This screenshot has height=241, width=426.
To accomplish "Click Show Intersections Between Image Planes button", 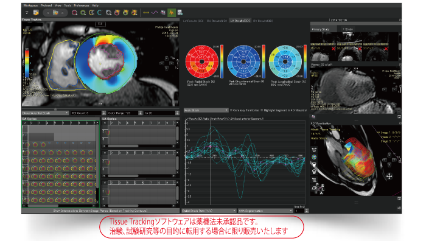I will [100, 211].
